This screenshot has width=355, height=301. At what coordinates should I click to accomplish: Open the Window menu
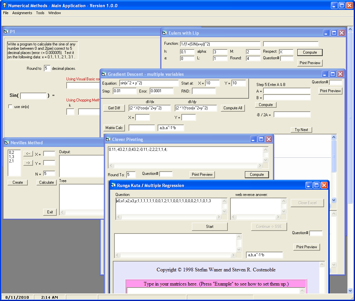54,13
